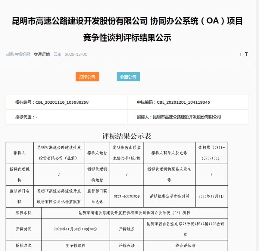Click the 招标代理 row in info box
This screenshot has width=259, height=251.
coord(26,117)
